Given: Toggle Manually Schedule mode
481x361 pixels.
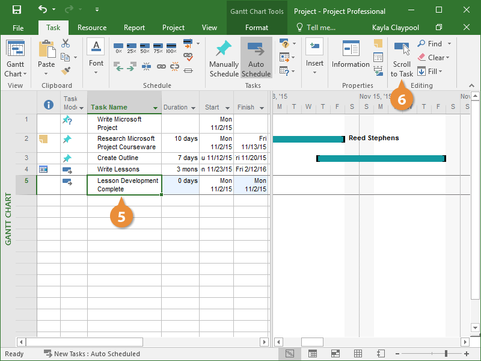Looking at the screenshot, I should 224,59.
